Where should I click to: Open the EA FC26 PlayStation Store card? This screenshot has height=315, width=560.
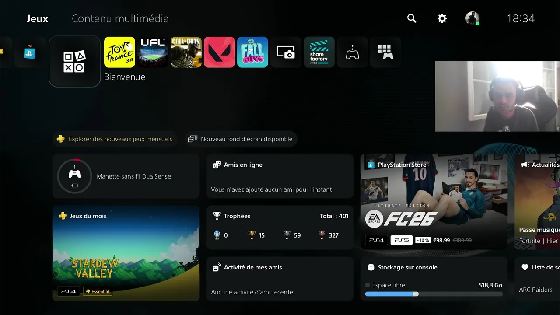(434, 202)
